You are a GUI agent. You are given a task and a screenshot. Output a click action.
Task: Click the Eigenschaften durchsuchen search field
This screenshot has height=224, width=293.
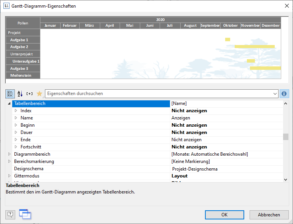160,93
